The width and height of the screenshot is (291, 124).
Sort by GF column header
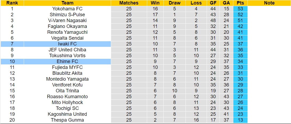pyautogui.click(x=213, y=3)
